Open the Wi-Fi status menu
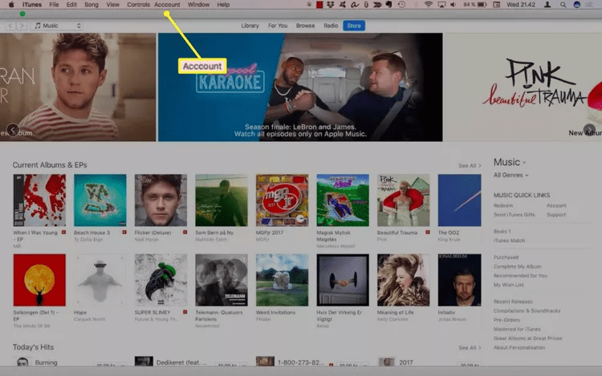 (x=429, y=5)
